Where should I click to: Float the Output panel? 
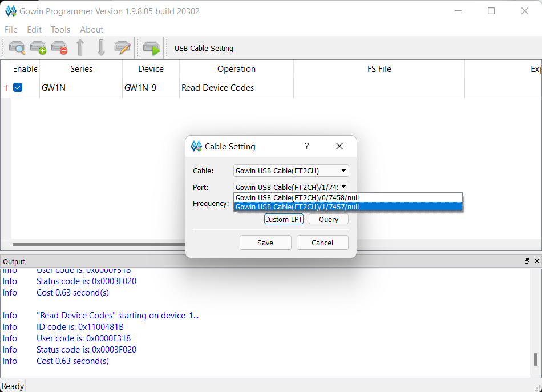click(x=527, y=261)
